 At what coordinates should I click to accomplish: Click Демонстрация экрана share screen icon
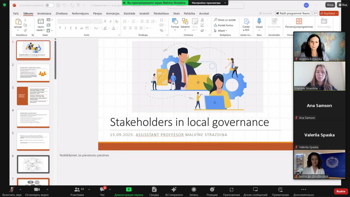pyautogui.click(x=129, y=189)
